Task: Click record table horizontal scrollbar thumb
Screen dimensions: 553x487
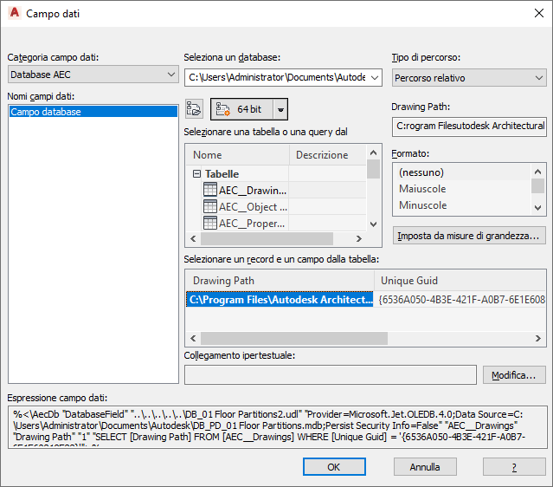Action: (x=294, y=338)
